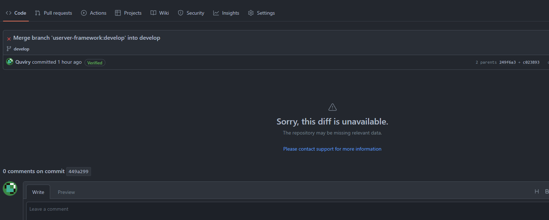Apply bold formatting in comment toolbar
Screen dimensions: 549x220
click(547, 191)
